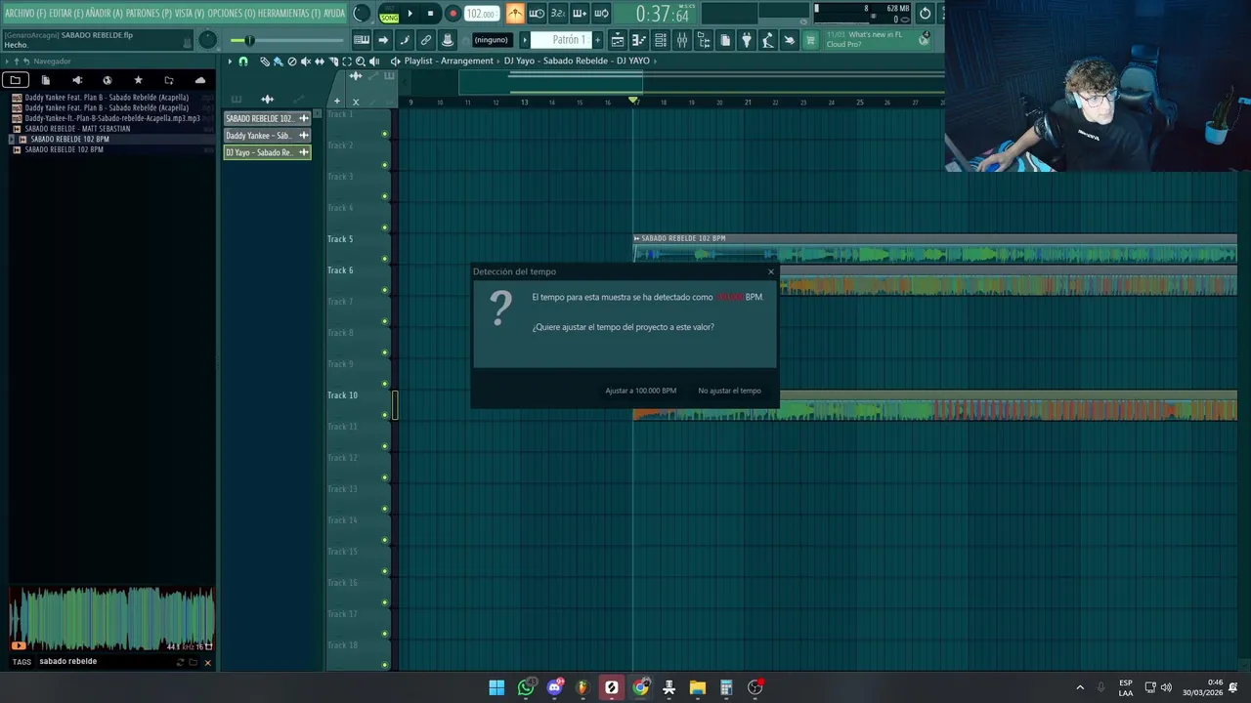
Task: Toggle the metronome icon
Action: point(515,14)
